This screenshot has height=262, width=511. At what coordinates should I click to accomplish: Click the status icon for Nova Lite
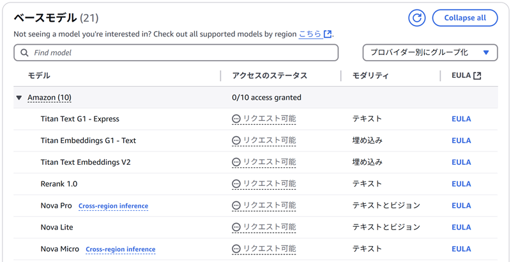coord(236,227)
